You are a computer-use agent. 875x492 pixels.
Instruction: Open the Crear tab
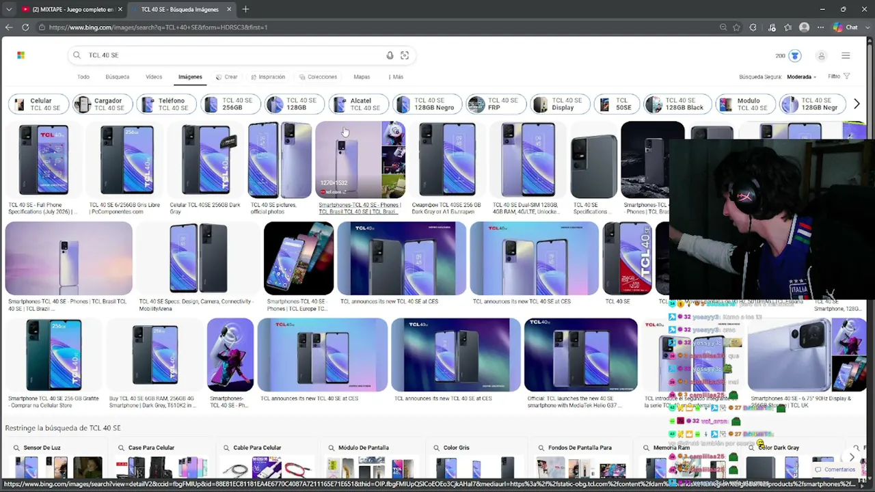pyautogui.click(x=226, y=77)
